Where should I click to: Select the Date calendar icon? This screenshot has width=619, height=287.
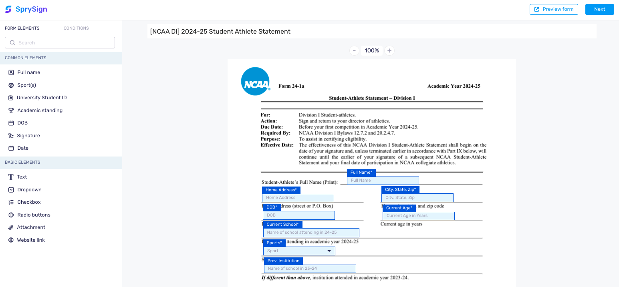click(x=11, y=148)
